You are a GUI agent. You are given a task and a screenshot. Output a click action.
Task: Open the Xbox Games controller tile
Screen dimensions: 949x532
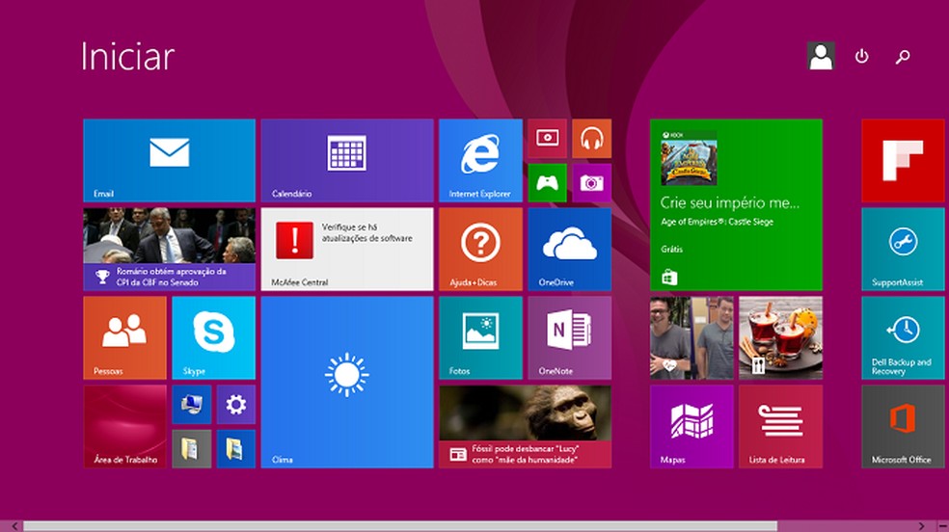click(547, 182)
